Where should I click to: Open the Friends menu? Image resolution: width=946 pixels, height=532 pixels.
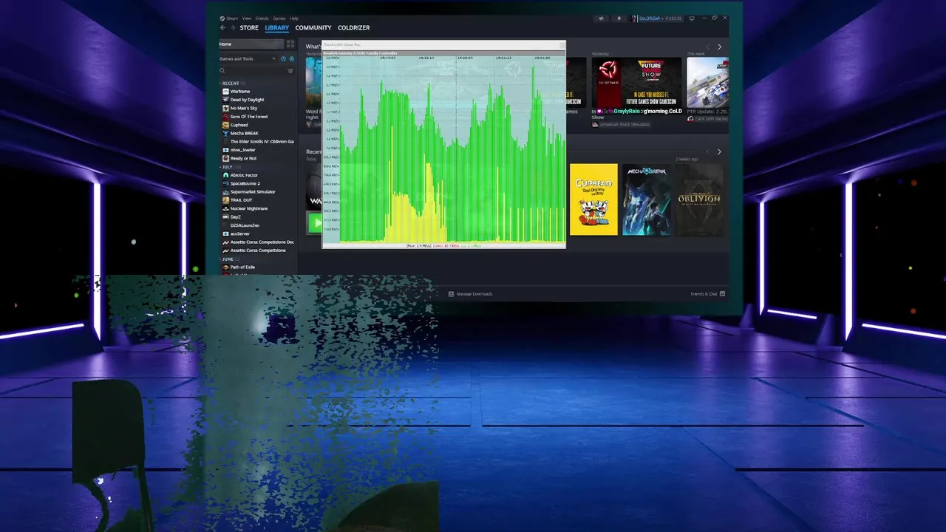pyautogui.click(x=262, y=18)
